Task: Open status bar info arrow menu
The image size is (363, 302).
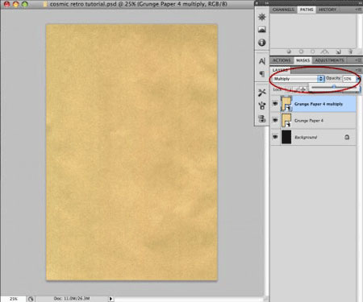Action: point(111,299)
